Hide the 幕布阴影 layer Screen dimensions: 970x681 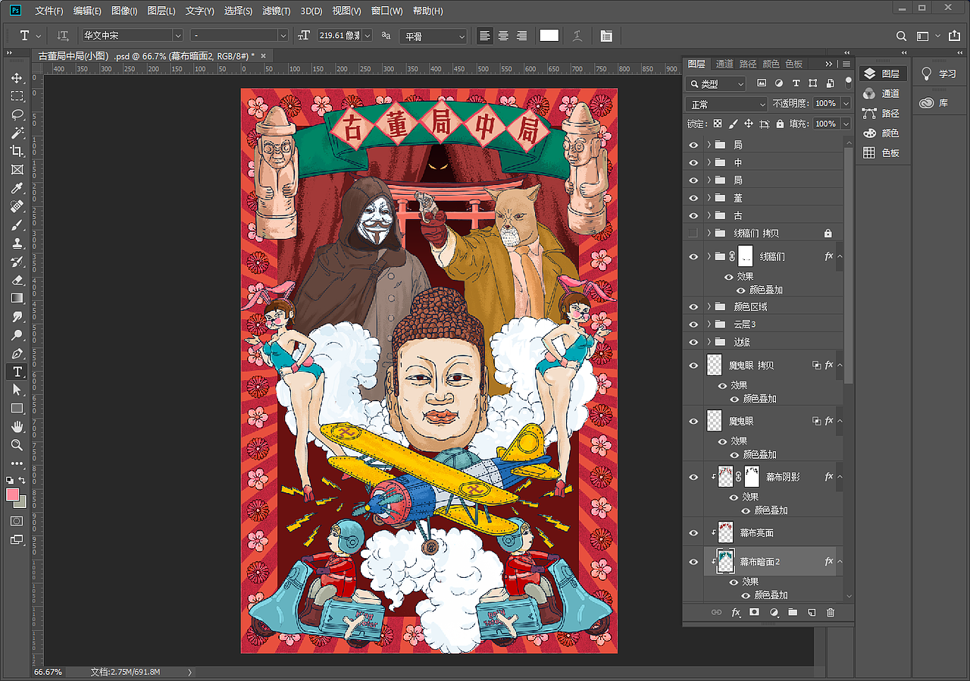coord(693,477)
